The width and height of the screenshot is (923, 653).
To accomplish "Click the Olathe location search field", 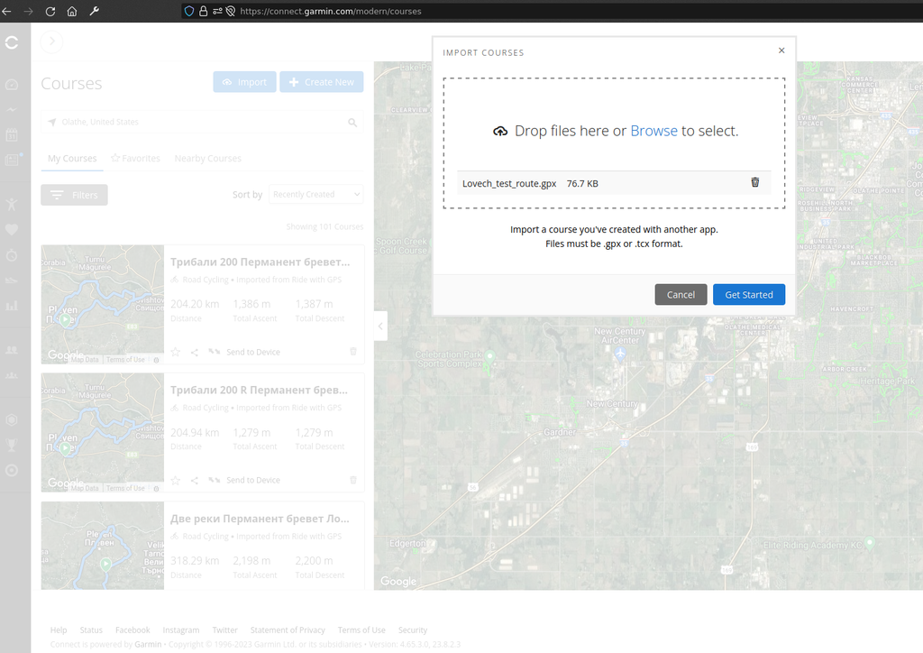I will click(198, 122).
